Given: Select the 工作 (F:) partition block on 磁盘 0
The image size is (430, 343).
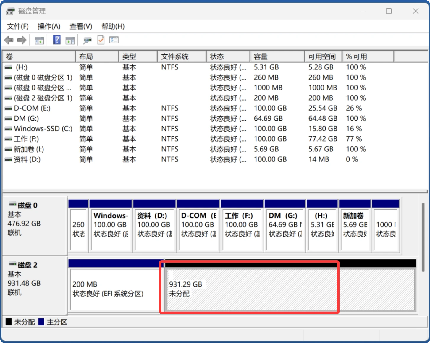Looking at the screenshot, I should pos(242,226).
